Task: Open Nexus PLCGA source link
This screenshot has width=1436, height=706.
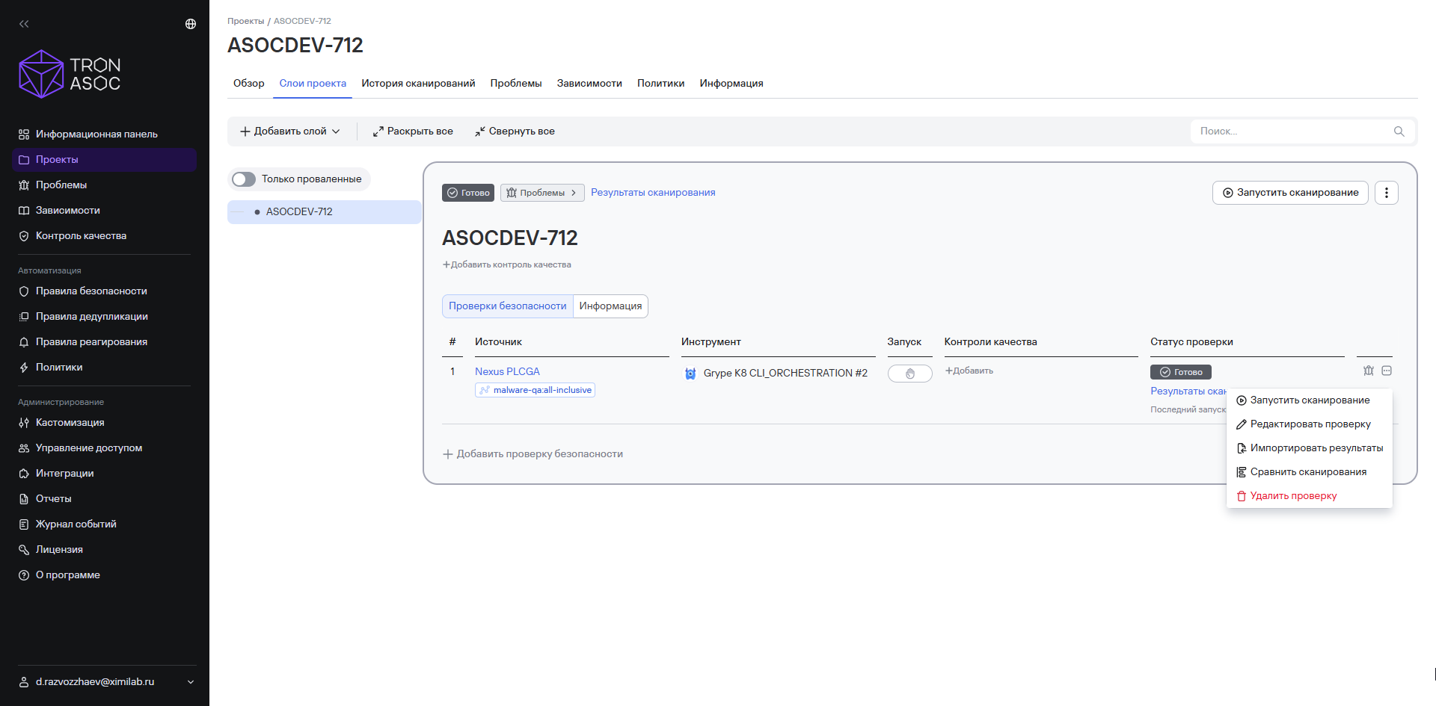Action: (x=507, y=371)
